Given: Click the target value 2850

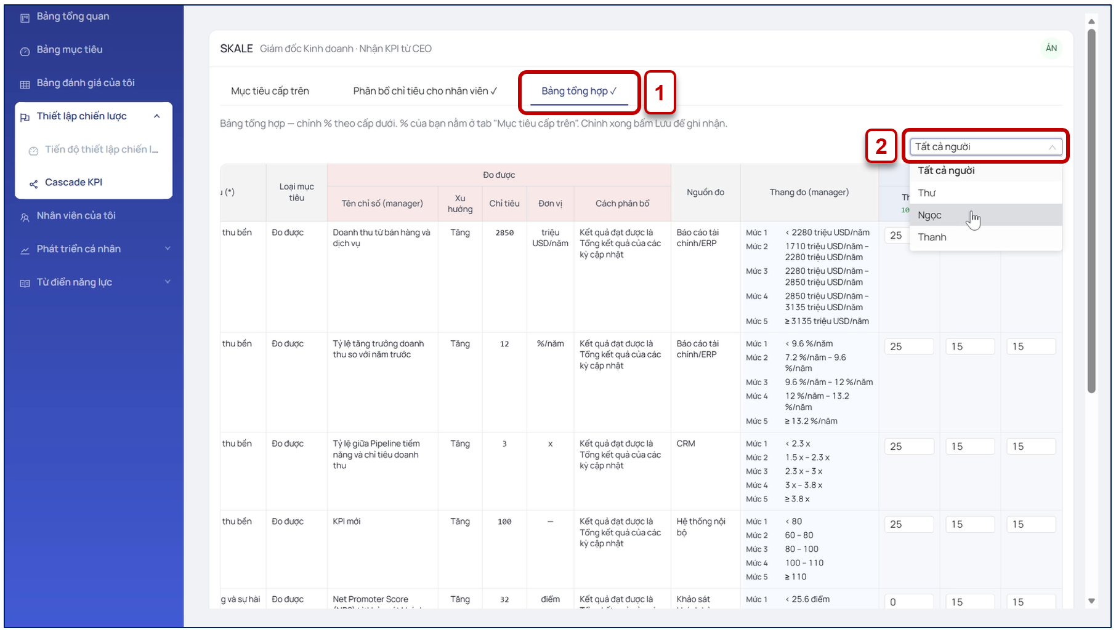Looking at the screenshot, I should pos(504,233).
